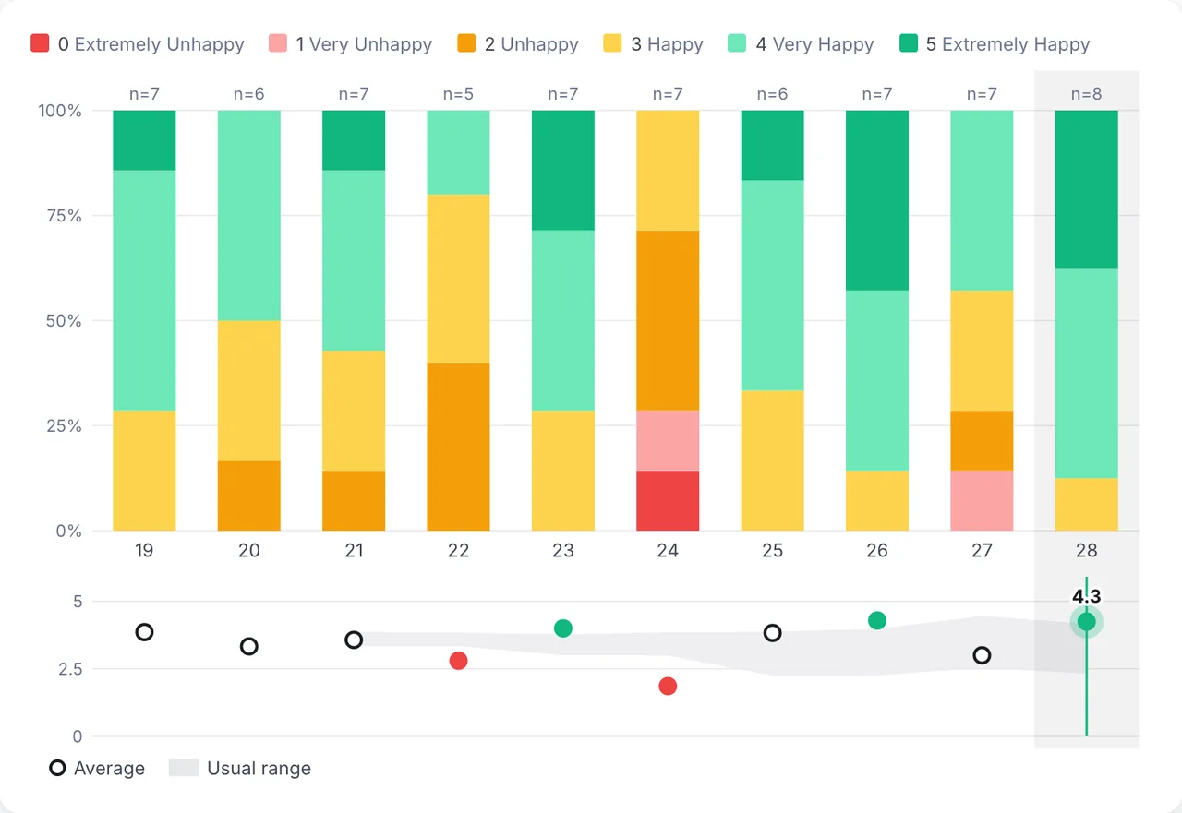Image resolution: width=1182 pixels, height=813 pixels.
Task: Click the orange segment in bar 21
Action: (x=354, y=501)
